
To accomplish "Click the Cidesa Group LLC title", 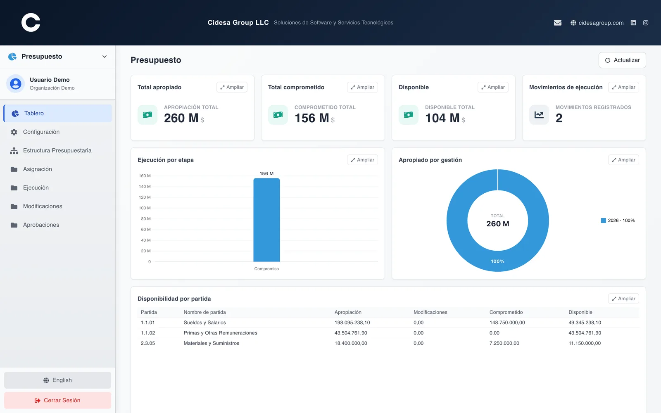I will tap(238, 23).
